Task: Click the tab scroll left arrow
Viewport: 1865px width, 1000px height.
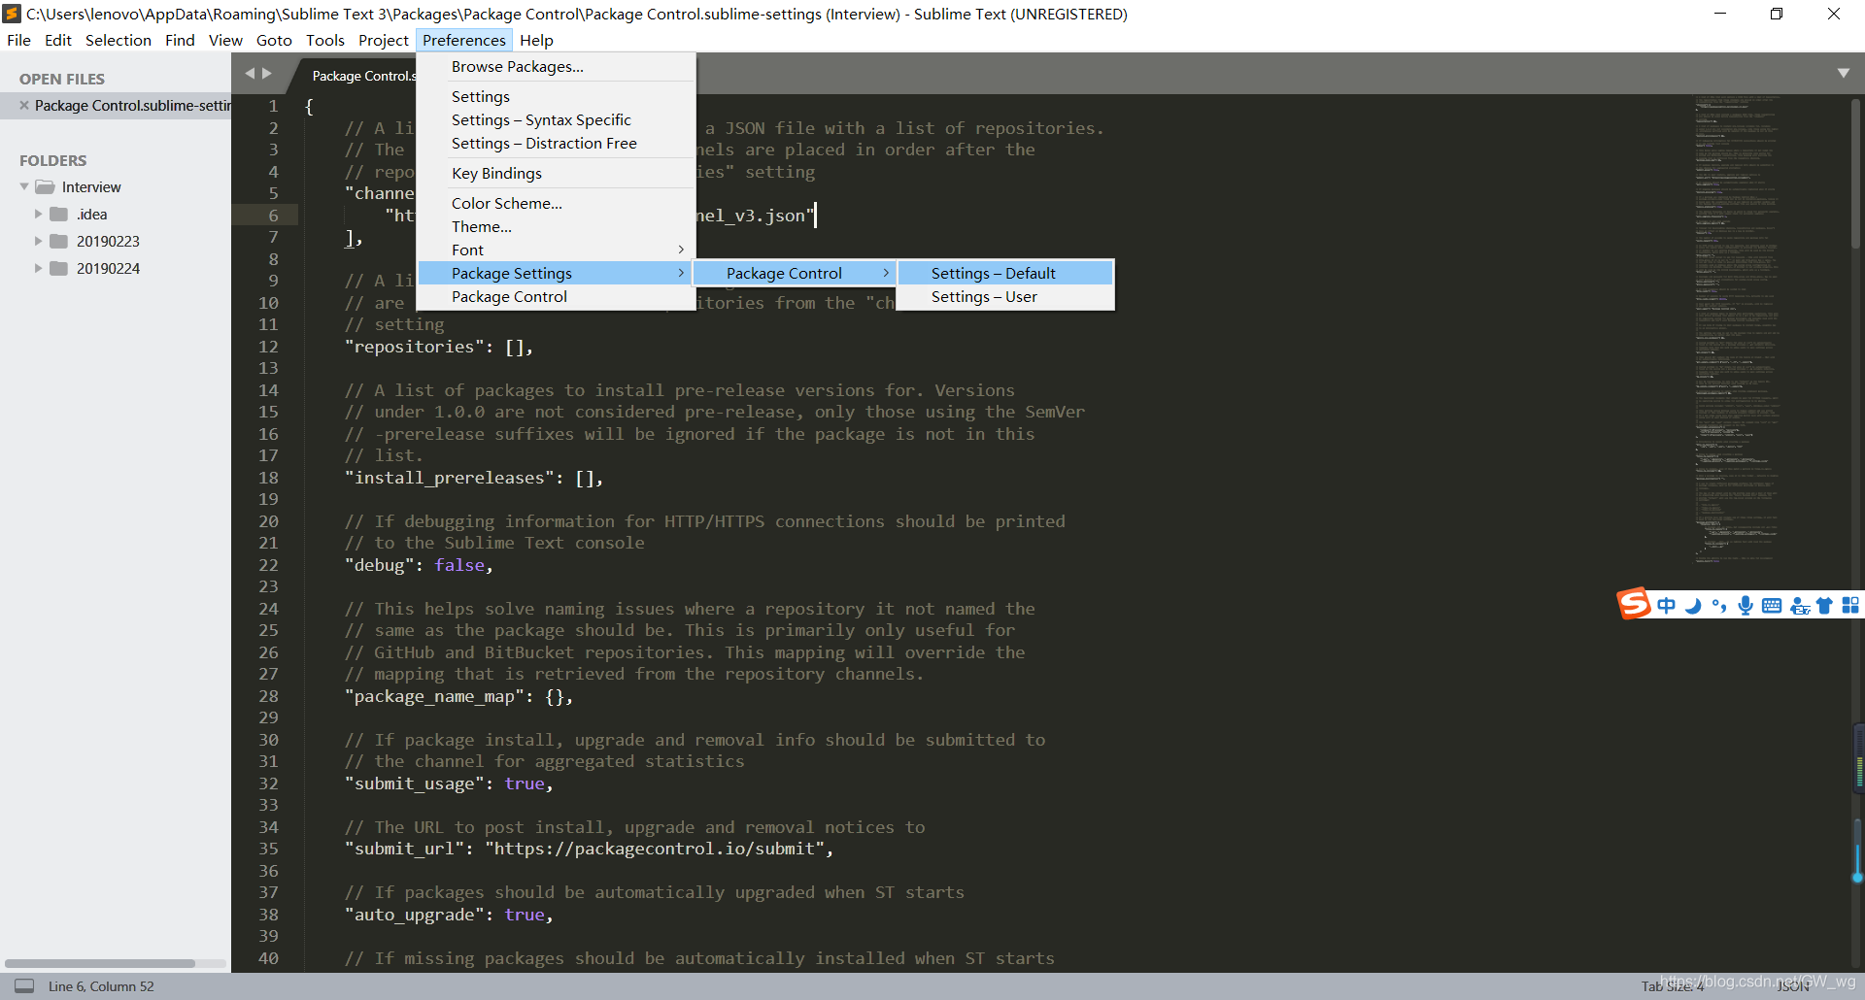Action: click(250, 74)
